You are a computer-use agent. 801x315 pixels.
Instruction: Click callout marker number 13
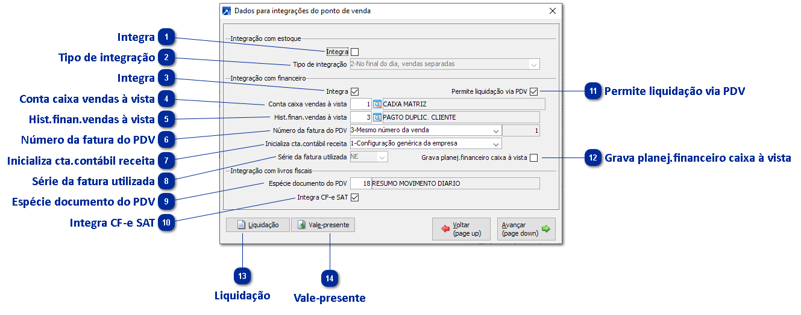(243, 276)
